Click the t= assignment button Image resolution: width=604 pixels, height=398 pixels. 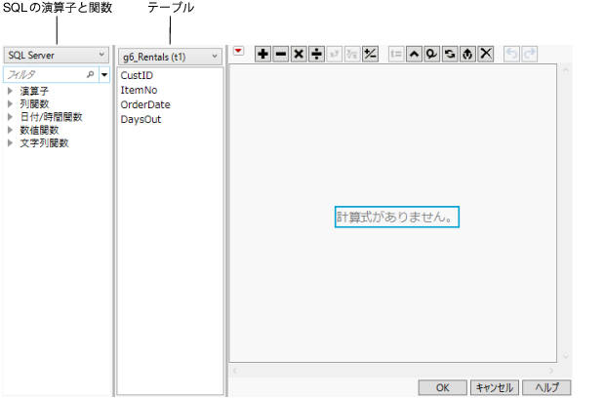[x=396, y=54]
